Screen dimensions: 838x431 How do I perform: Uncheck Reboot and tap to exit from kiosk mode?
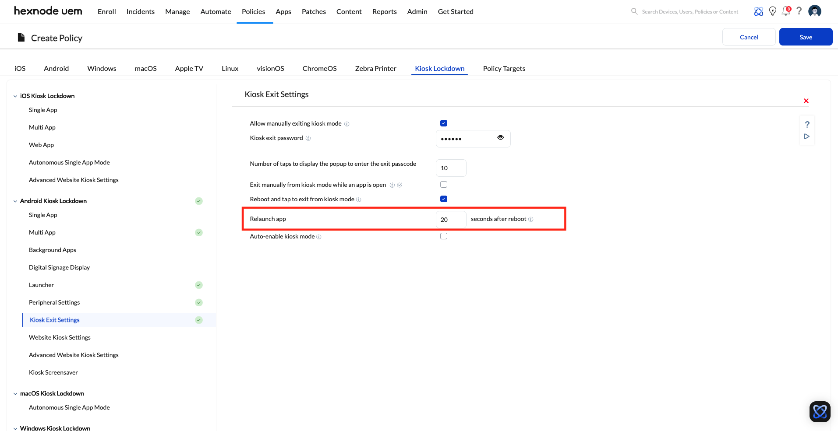444,199
